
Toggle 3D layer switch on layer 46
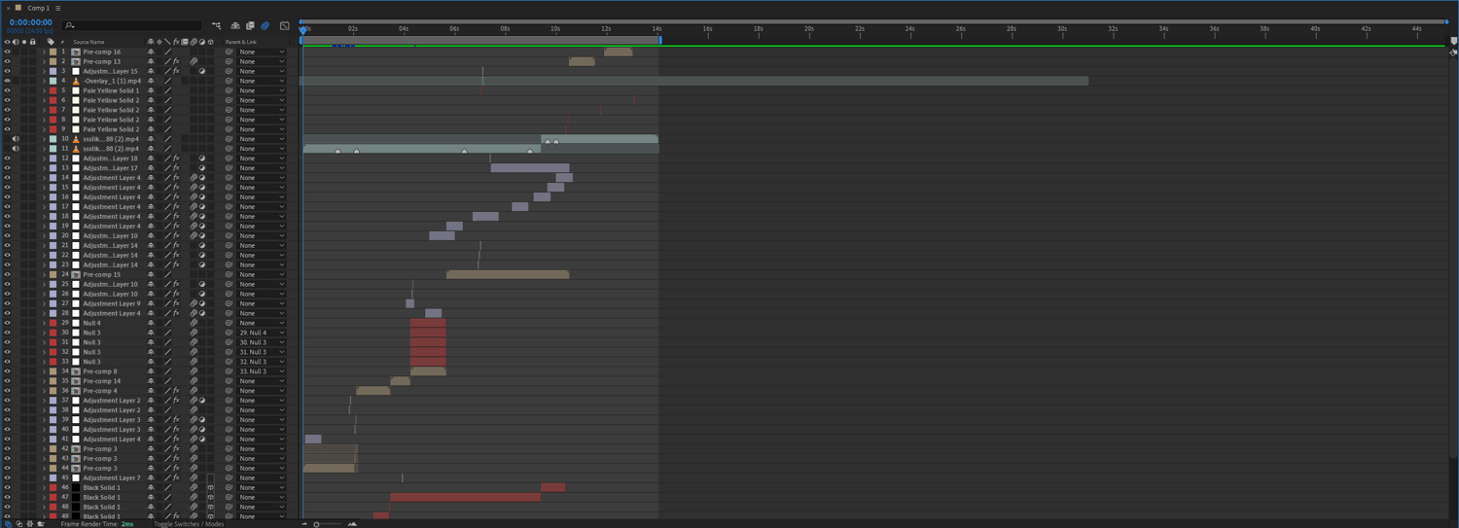(x=211, y=488)
